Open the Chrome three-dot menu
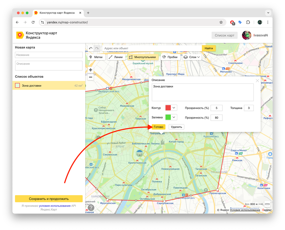 coord(268,22)
